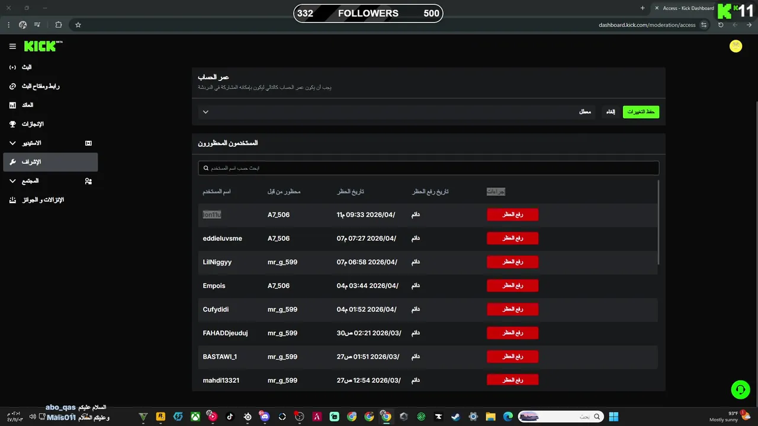Expand the الاستديو sidebar section
This screenshot has width=758, height=426.
coord(12,143)
